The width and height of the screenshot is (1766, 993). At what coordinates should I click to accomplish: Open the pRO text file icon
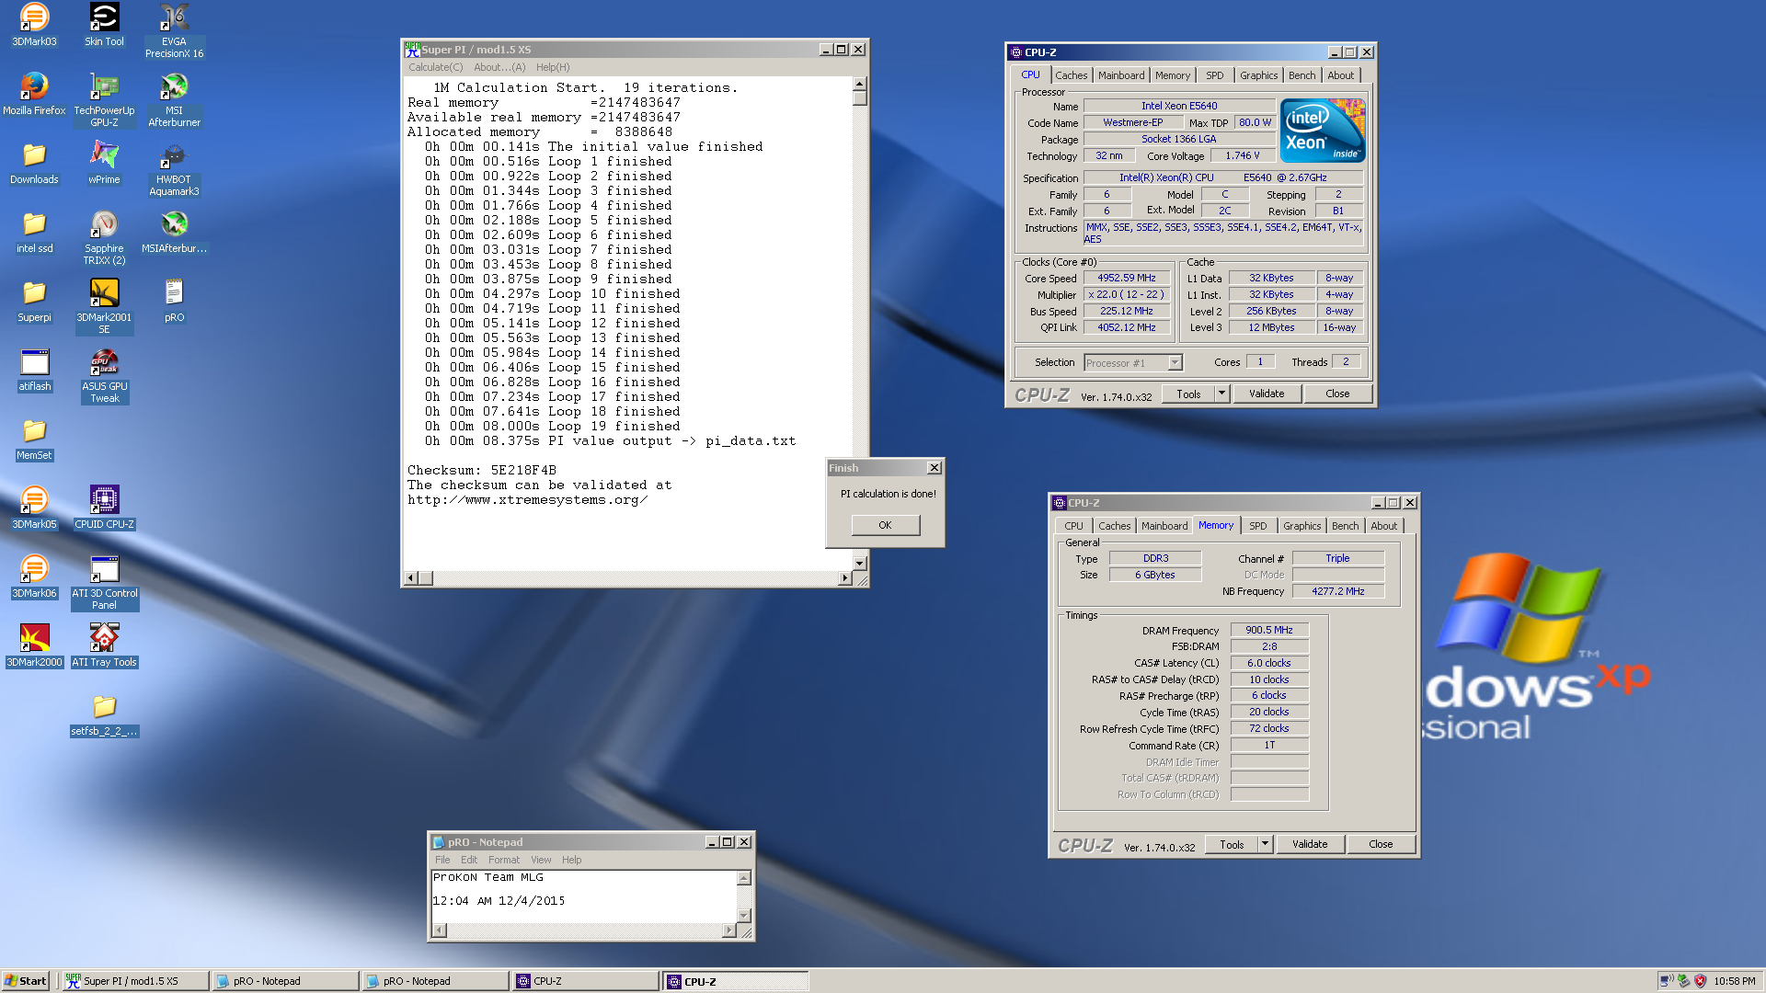(174, 301)
